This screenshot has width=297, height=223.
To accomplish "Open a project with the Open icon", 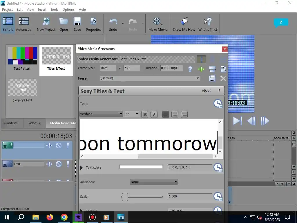I will tap(64, 24).
